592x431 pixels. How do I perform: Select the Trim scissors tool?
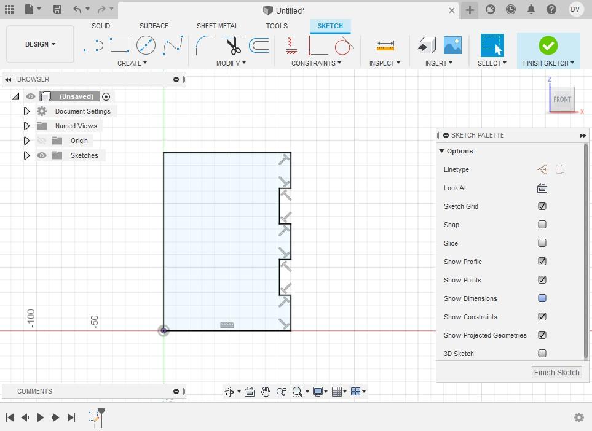[x=234, y=45]
